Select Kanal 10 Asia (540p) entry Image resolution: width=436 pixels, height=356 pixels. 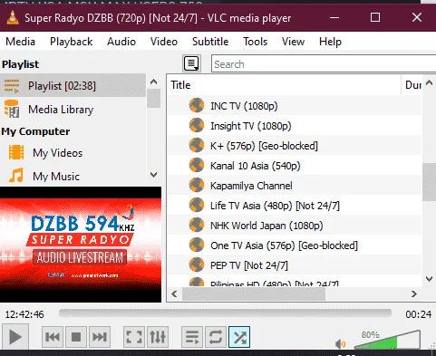(x=295, y=166)
